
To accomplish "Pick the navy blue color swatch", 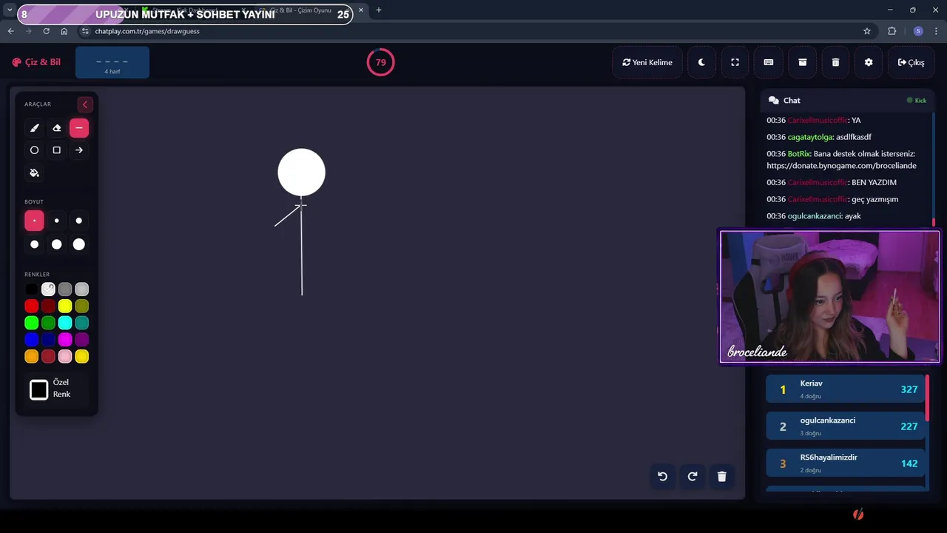I will (48, 340).
